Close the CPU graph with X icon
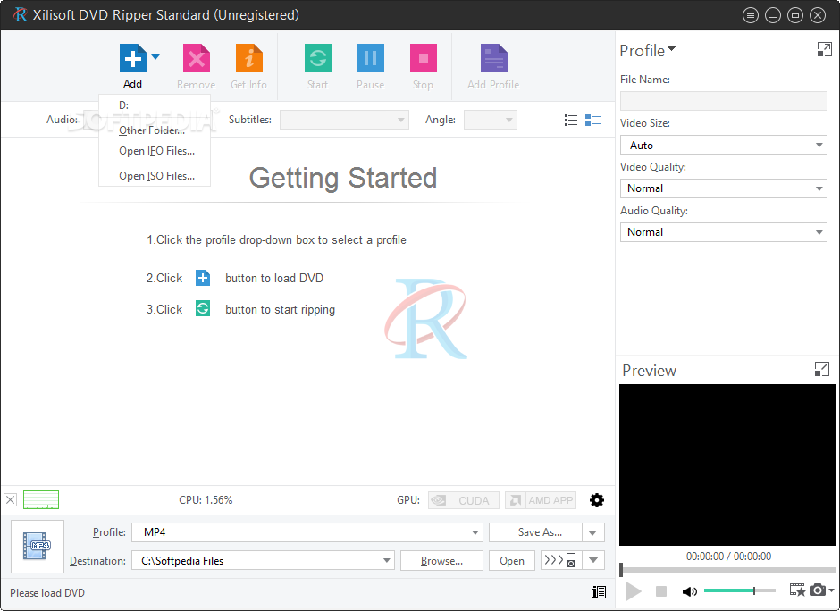Screen dimensions: 840x611 pyautogui.click(x=10, y=500)
